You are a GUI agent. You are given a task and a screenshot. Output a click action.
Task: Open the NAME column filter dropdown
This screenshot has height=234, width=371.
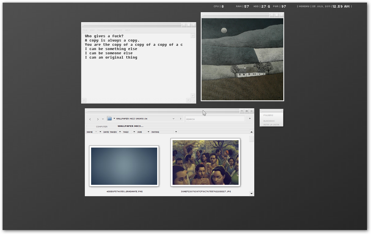(100, 132)
